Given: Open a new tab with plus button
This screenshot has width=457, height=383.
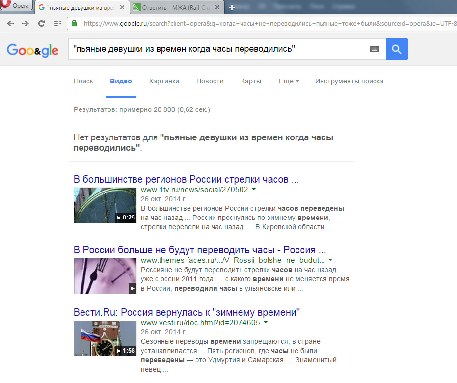Looking at the screenshot, I should [232, 7].
